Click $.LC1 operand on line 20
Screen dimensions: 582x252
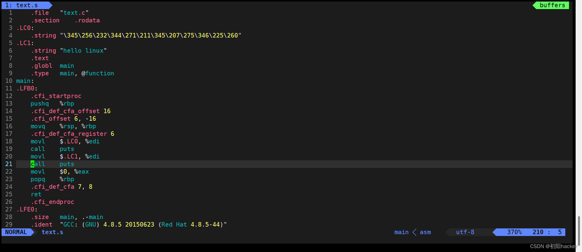click(x=69, y=156)
